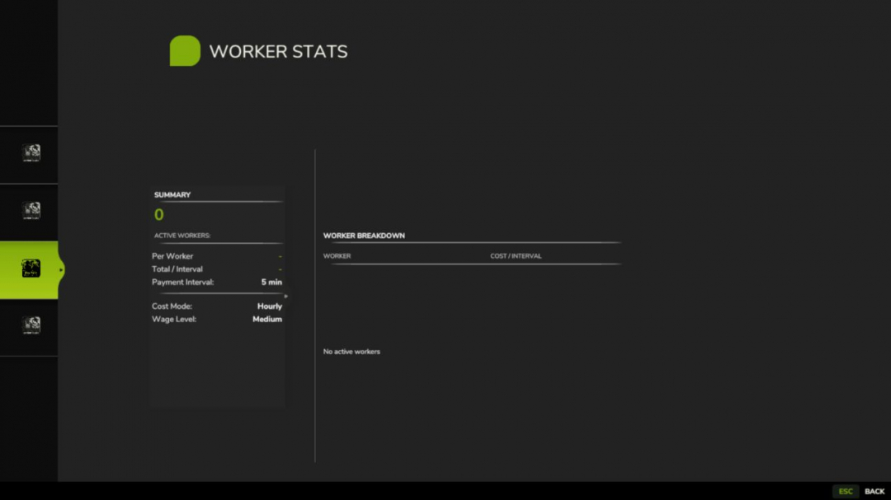
Task: Switch to the WORKER BREAKDOWN section
Action: tap(364, 235)
